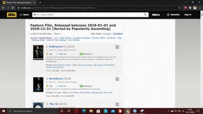The height and width of the screenshot is (114, 203).
Task: Open the Halloween title page
Action: pyautogui.click(x=56, y=47)
